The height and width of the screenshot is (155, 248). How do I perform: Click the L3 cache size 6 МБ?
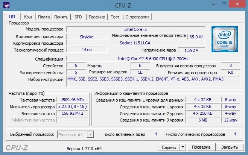click(x=203, y=120)
